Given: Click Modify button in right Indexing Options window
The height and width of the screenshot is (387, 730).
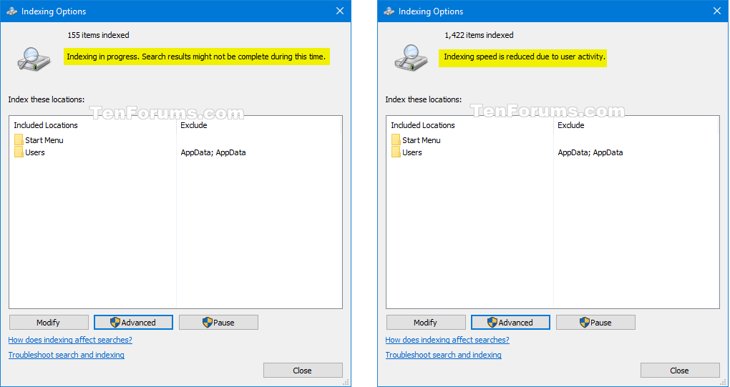Looking at the screenshot, I should 426,323.
